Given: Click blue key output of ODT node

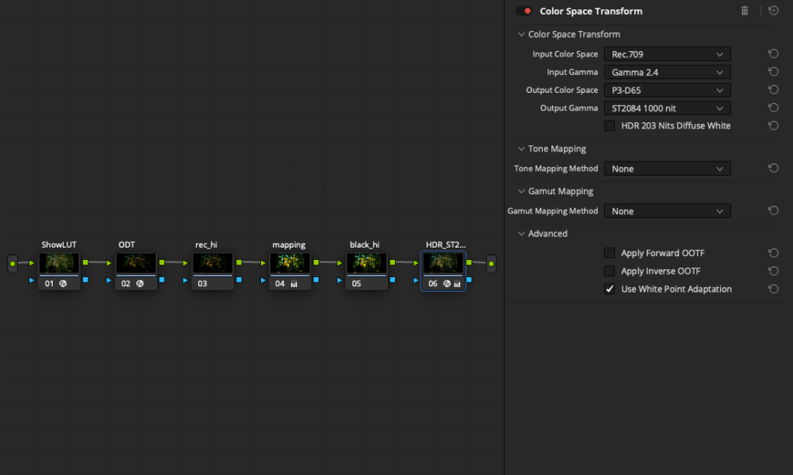Looking at the screenshot, I should point(162,279).
